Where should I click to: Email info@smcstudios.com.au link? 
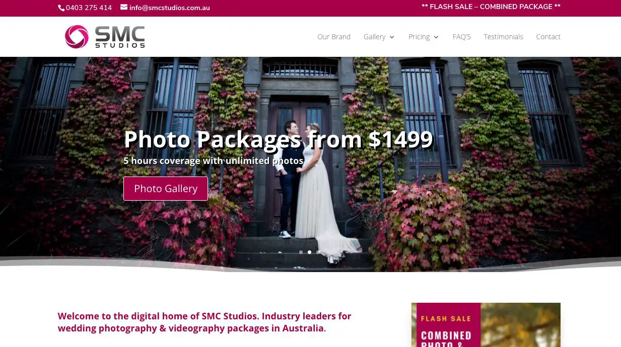point(169,8)
